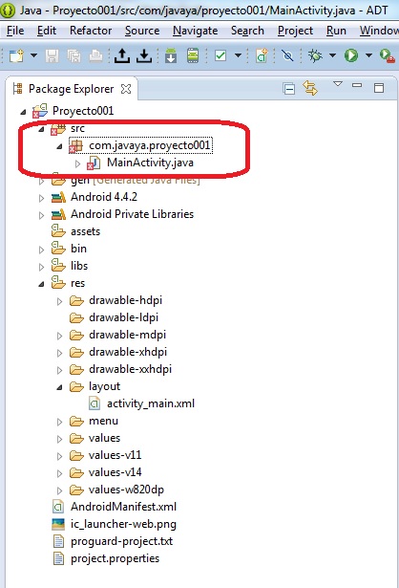
Task: Open the Android Virtual Device Manager icon
Action: [193, 55]
